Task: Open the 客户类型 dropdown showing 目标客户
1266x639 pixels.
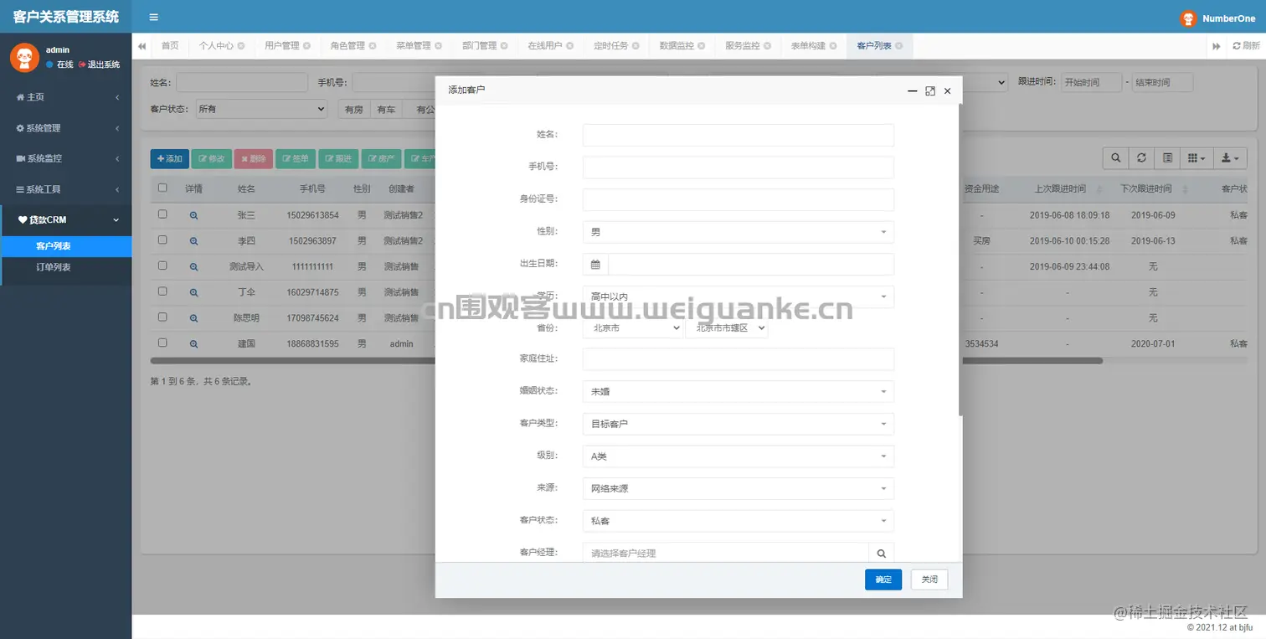Action: (x=738, y=424)
